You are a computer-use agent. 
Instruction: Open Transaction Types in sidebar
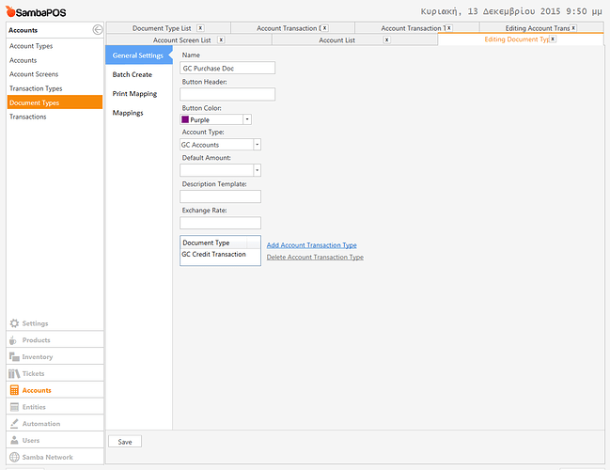(36, 88)
